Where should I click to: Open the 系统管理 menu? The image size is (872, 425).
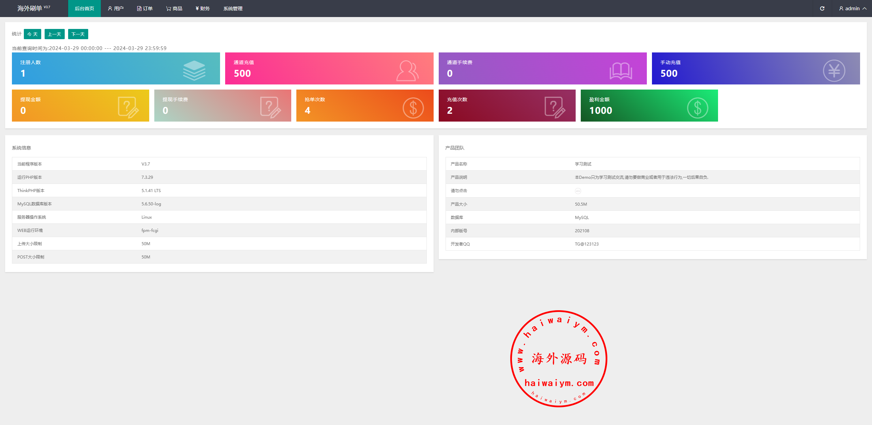coord(233,9)
